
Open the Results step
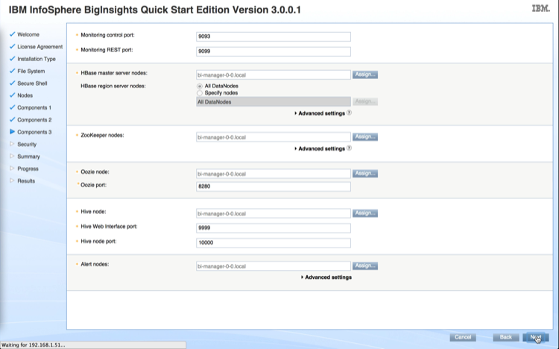26,181
